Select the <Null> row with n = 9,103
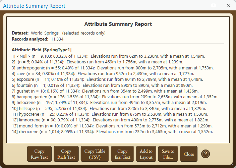This screenshot has width=236, height=168. (x=108, y=56)
